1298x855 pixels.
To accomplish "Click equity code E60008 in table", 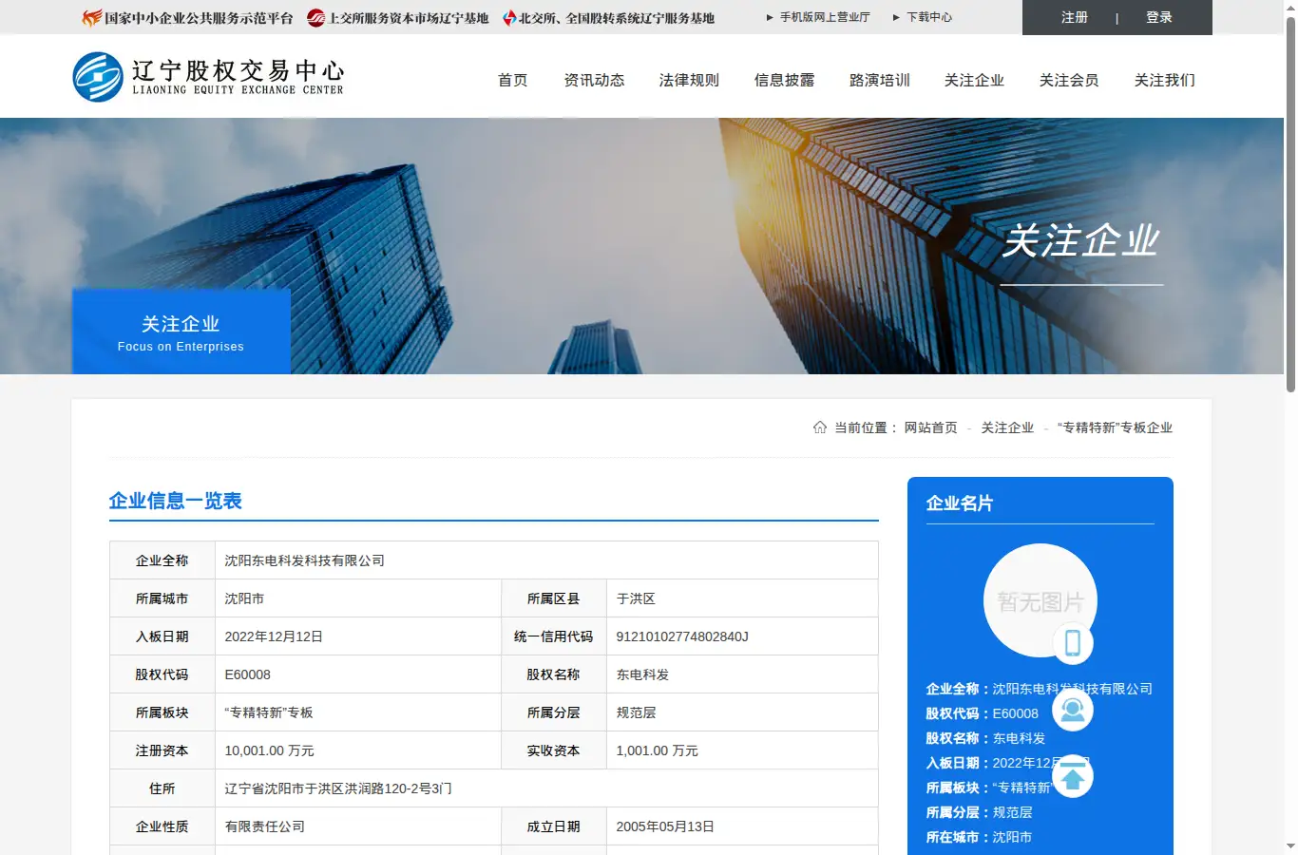I will tap(247, 674).
